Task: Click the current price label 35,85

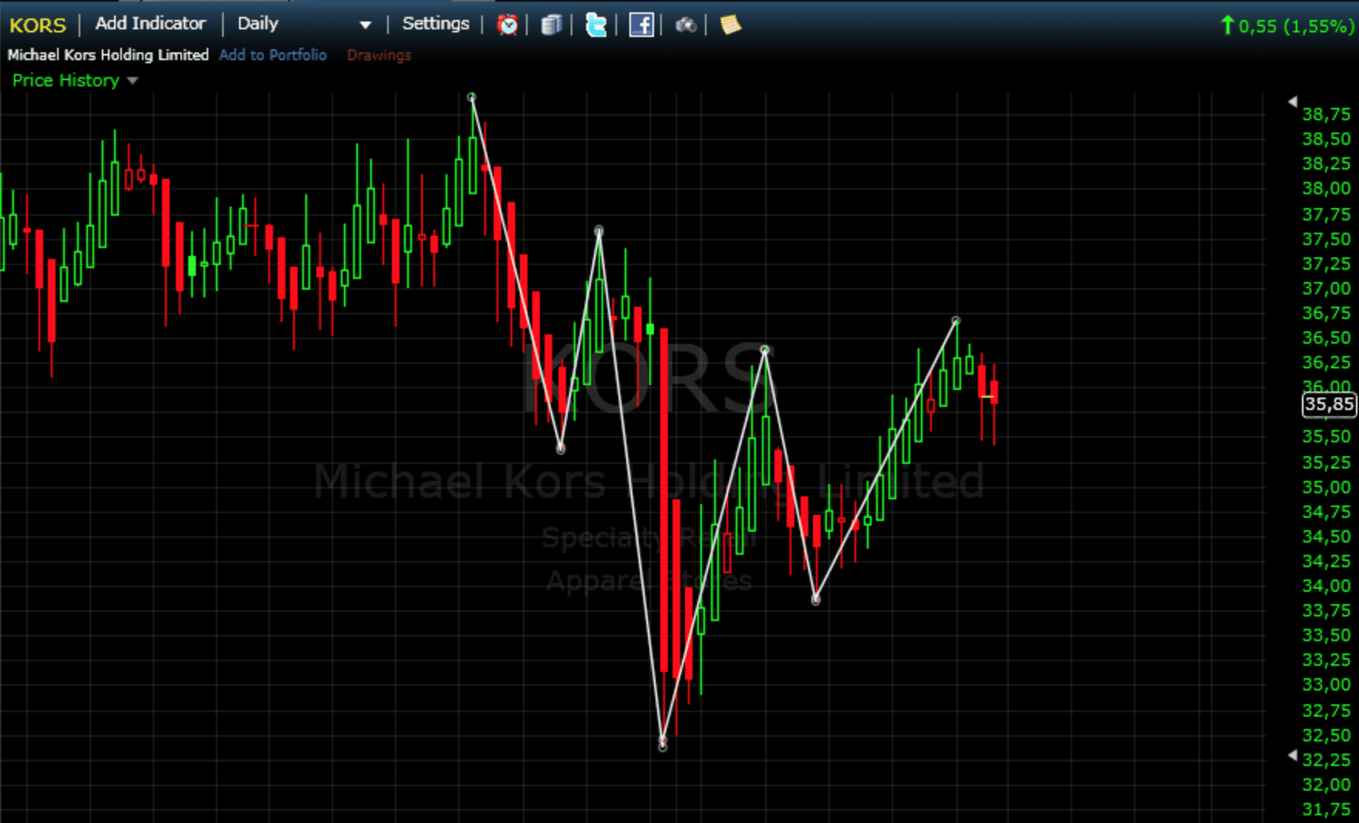Action: 1329,404
